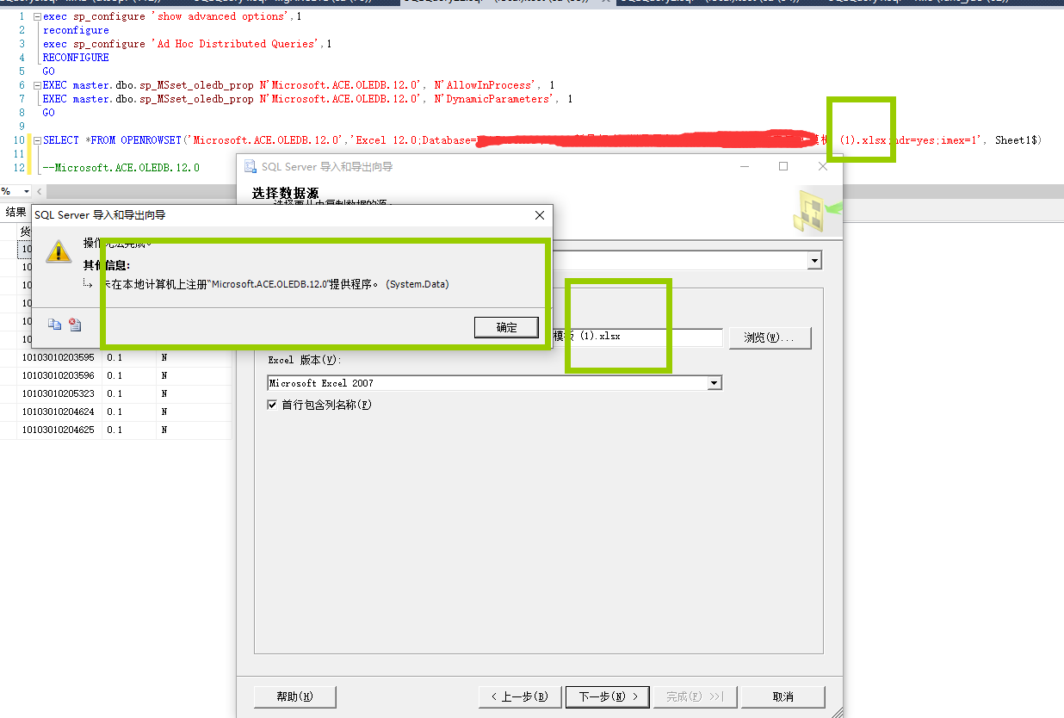Image resolution: width=1064 pixels, height=718 pixels.
Task: Click the comment line --Microsoft.ACE.OLEDB.12.0
Action: click(121, 168)
